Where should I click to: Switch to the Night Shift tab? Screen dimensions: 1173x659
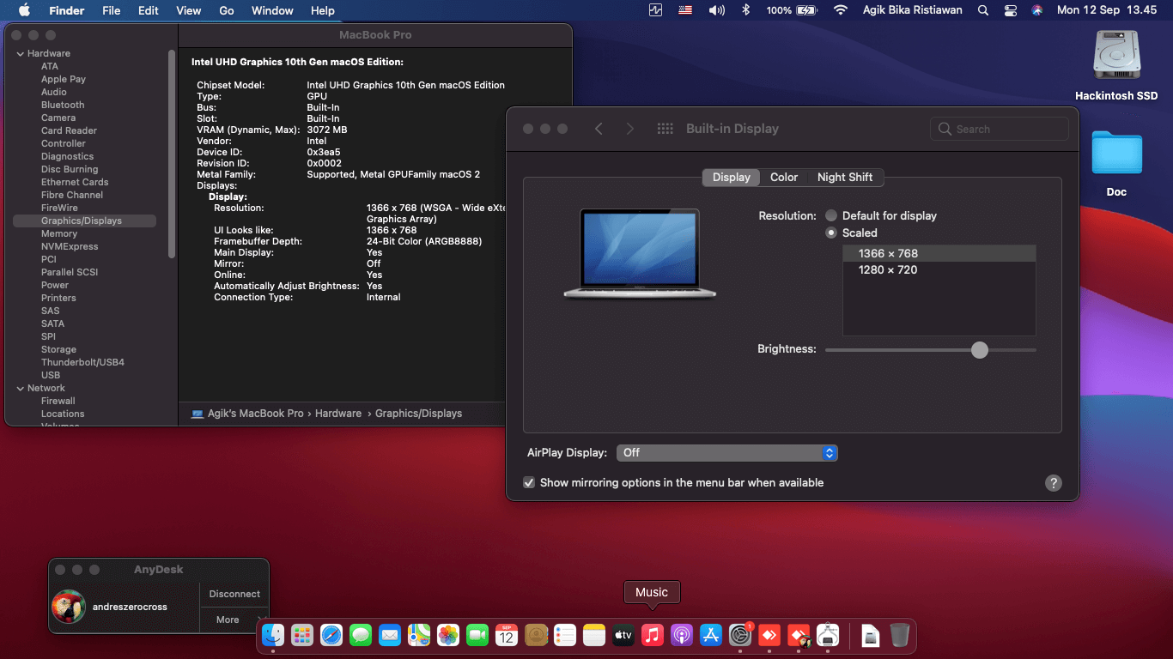pyautogui.click(x=844, y=177)
